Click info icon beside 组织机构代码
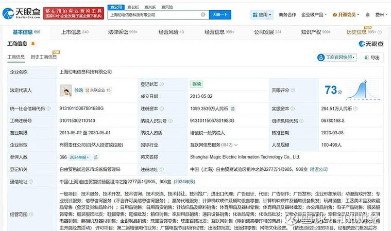The width and height of the screenshot is (391, 231). tap(301, 121)
